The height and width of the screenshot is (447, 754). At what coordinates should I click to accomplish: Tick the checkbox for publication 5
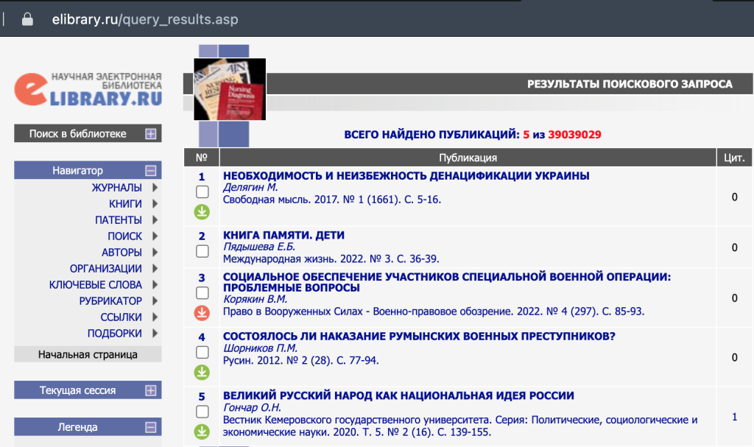click(x=202, y=410)
